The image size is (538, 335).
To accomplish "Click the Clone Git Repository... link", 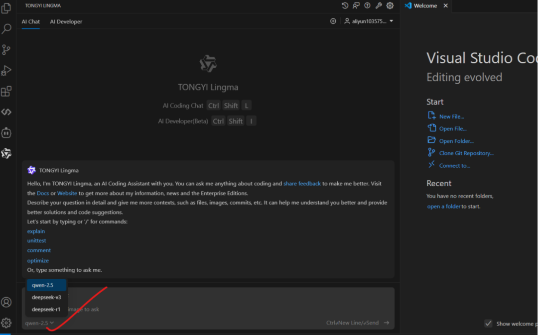I will pos(466,153).
